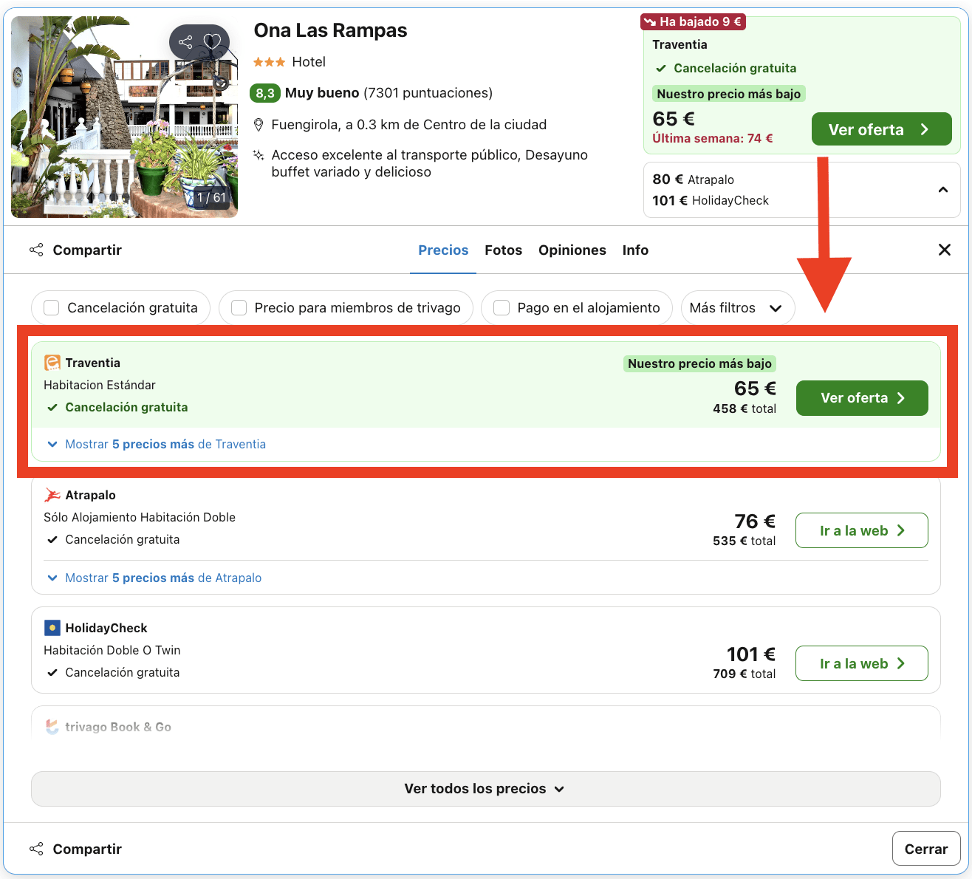Click Ver oferta in top Traventia card
The width and height of the screenshot is (972, 879).
[882, 129]
